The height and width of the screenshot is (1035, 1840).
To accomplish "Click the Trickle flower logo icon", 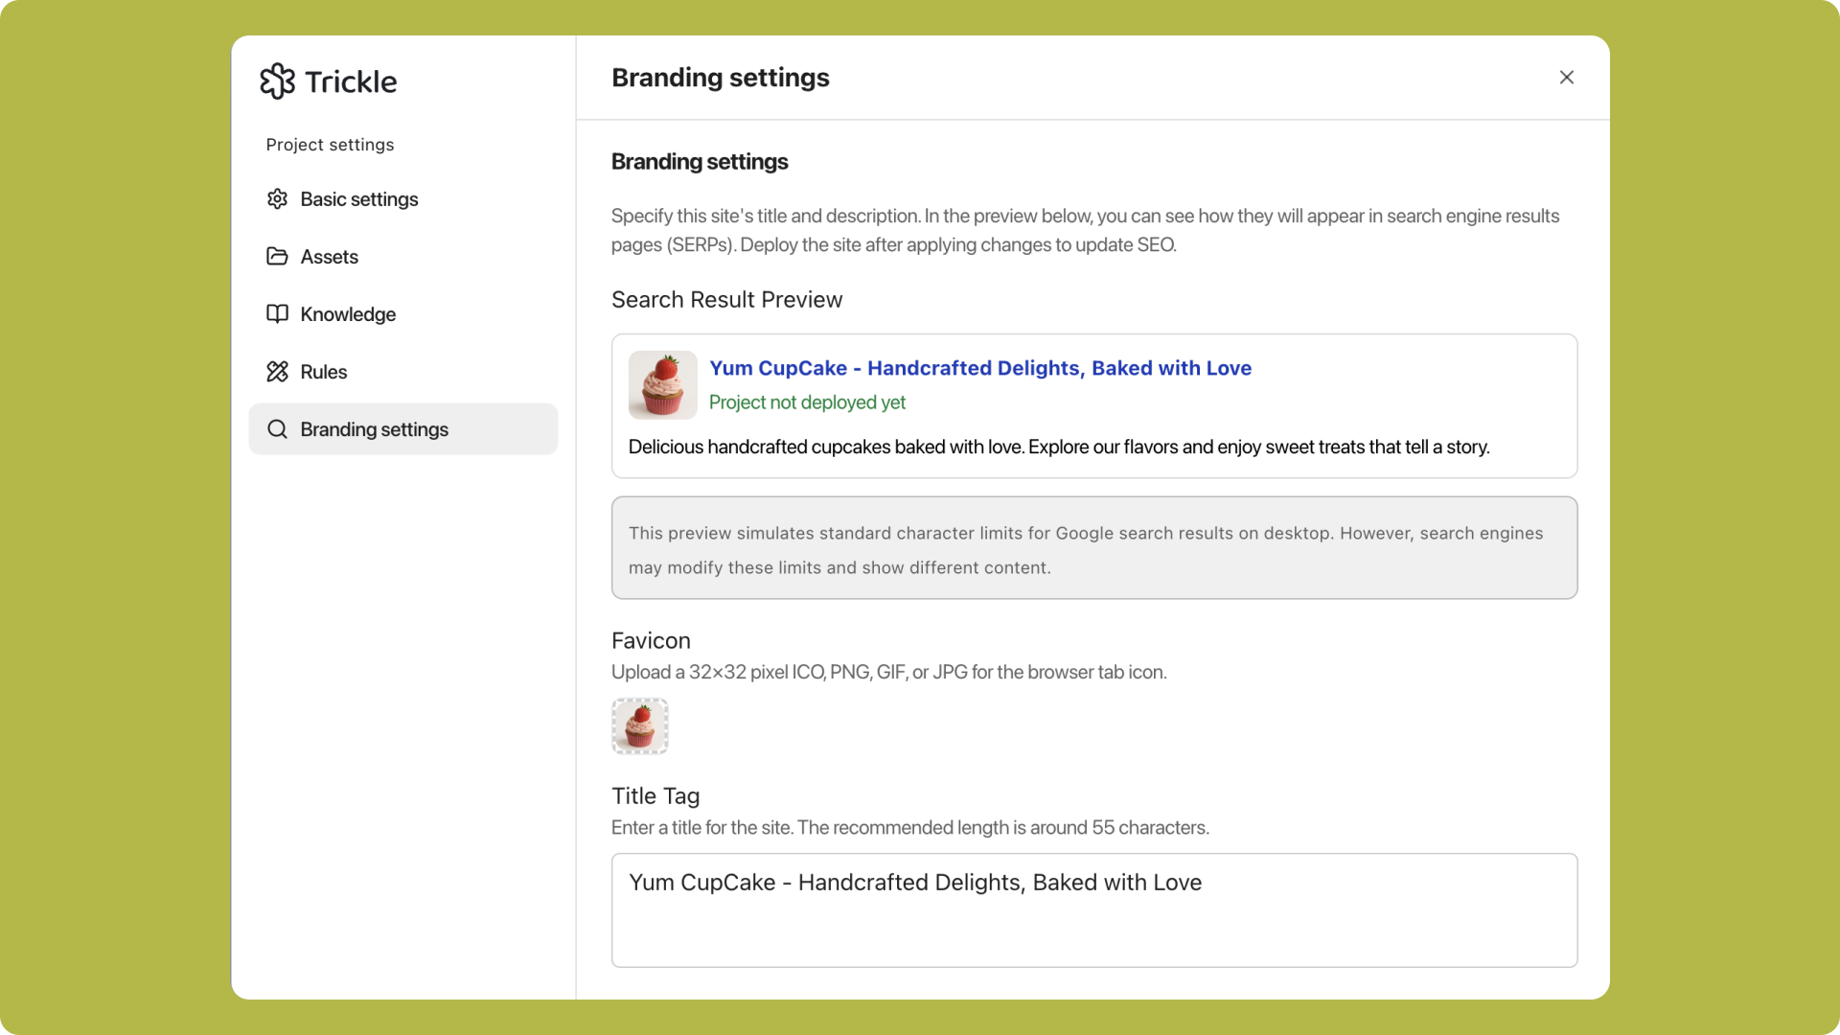I will 277,81.
